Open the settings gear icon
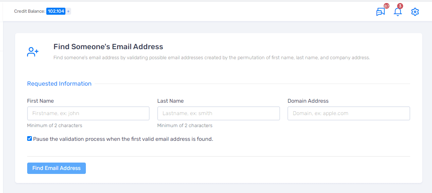432x193 pixels. click(415, 12)
